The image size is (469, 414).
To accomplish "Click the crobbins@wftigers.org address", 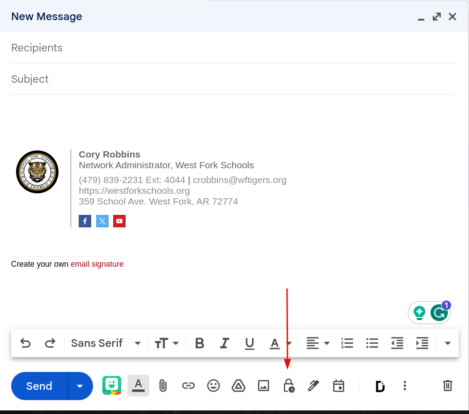I will (240, 180).
